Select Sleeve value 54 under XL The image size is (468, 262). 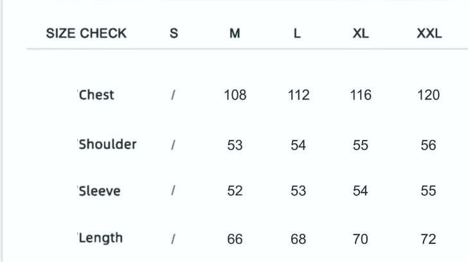(x=361, y=191)
